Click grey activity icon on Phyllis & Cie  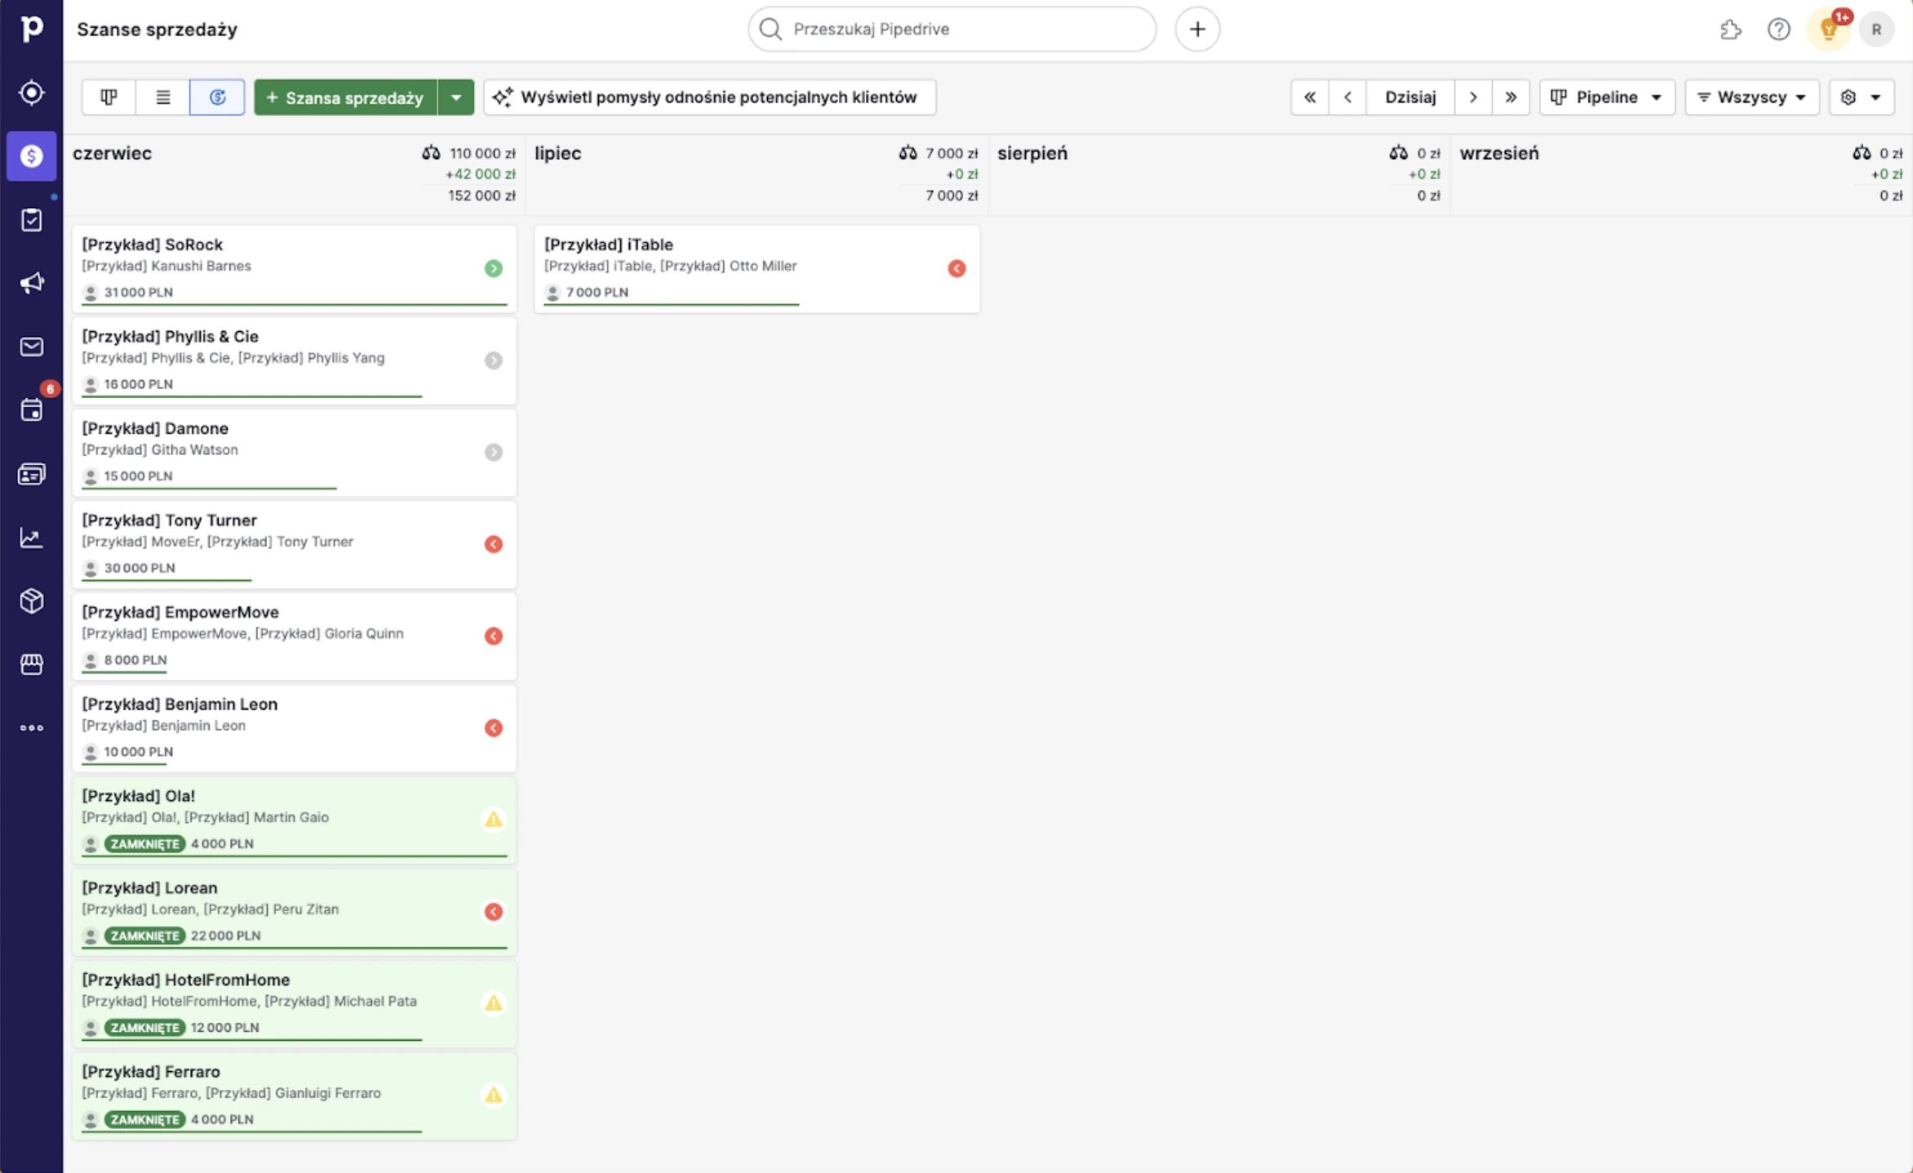(493, 361)
